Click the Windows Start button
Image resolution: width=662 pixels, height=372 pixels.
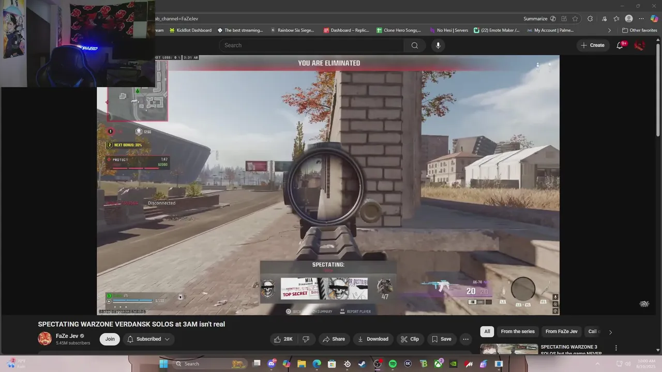pyautogui.click(x=163, y=364)
